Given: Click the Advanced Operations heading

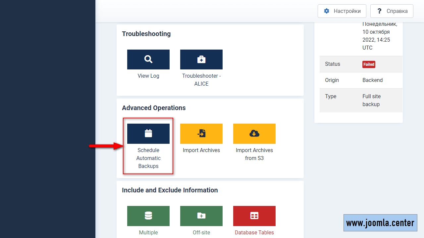Looking at the screenshot, I should coord(154,108).
